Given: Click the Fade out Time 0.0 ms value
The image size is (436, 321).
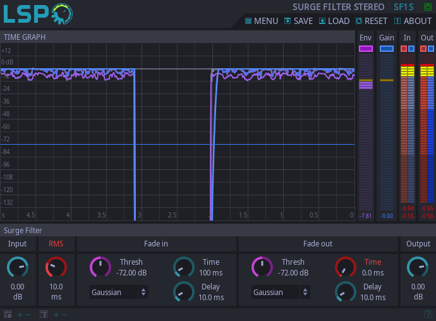Looking at the screenshot, I should coord(373,273).
